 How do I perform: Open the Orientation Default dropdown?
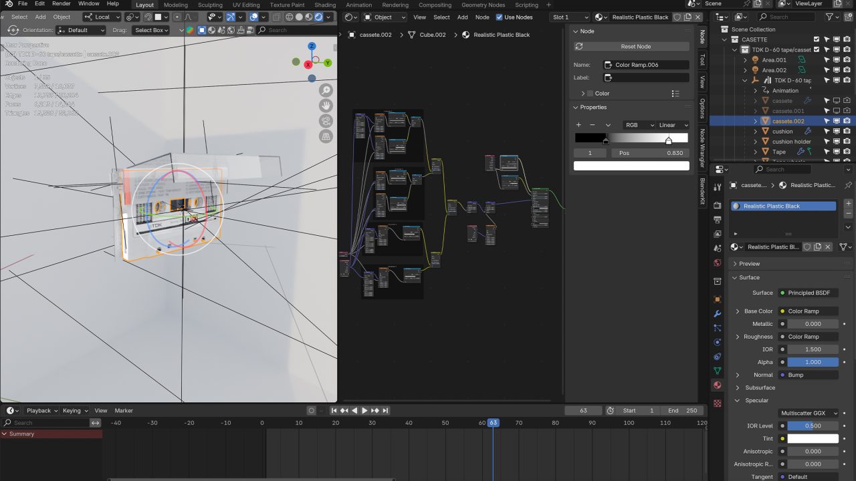click(x=82, y=30)
